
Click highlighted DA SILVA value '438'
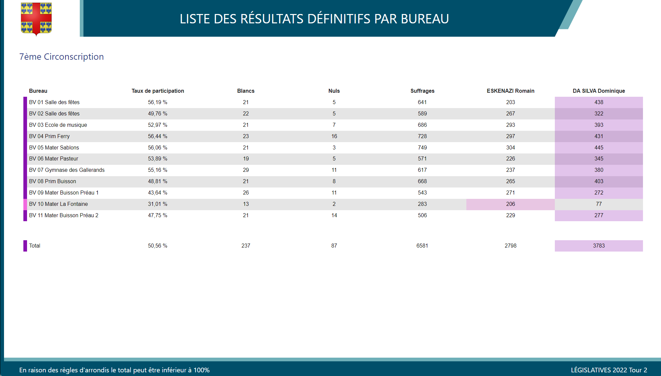(x=599, y=102)
